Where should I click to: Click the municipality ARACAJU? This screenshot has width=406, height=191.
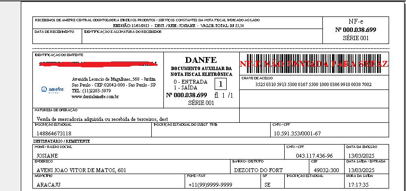(x=48, y=185)
